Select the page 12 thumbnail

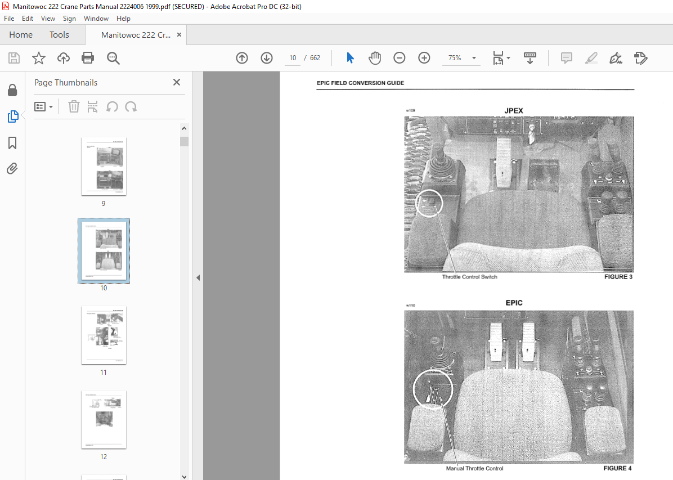(x=104, y=420)
